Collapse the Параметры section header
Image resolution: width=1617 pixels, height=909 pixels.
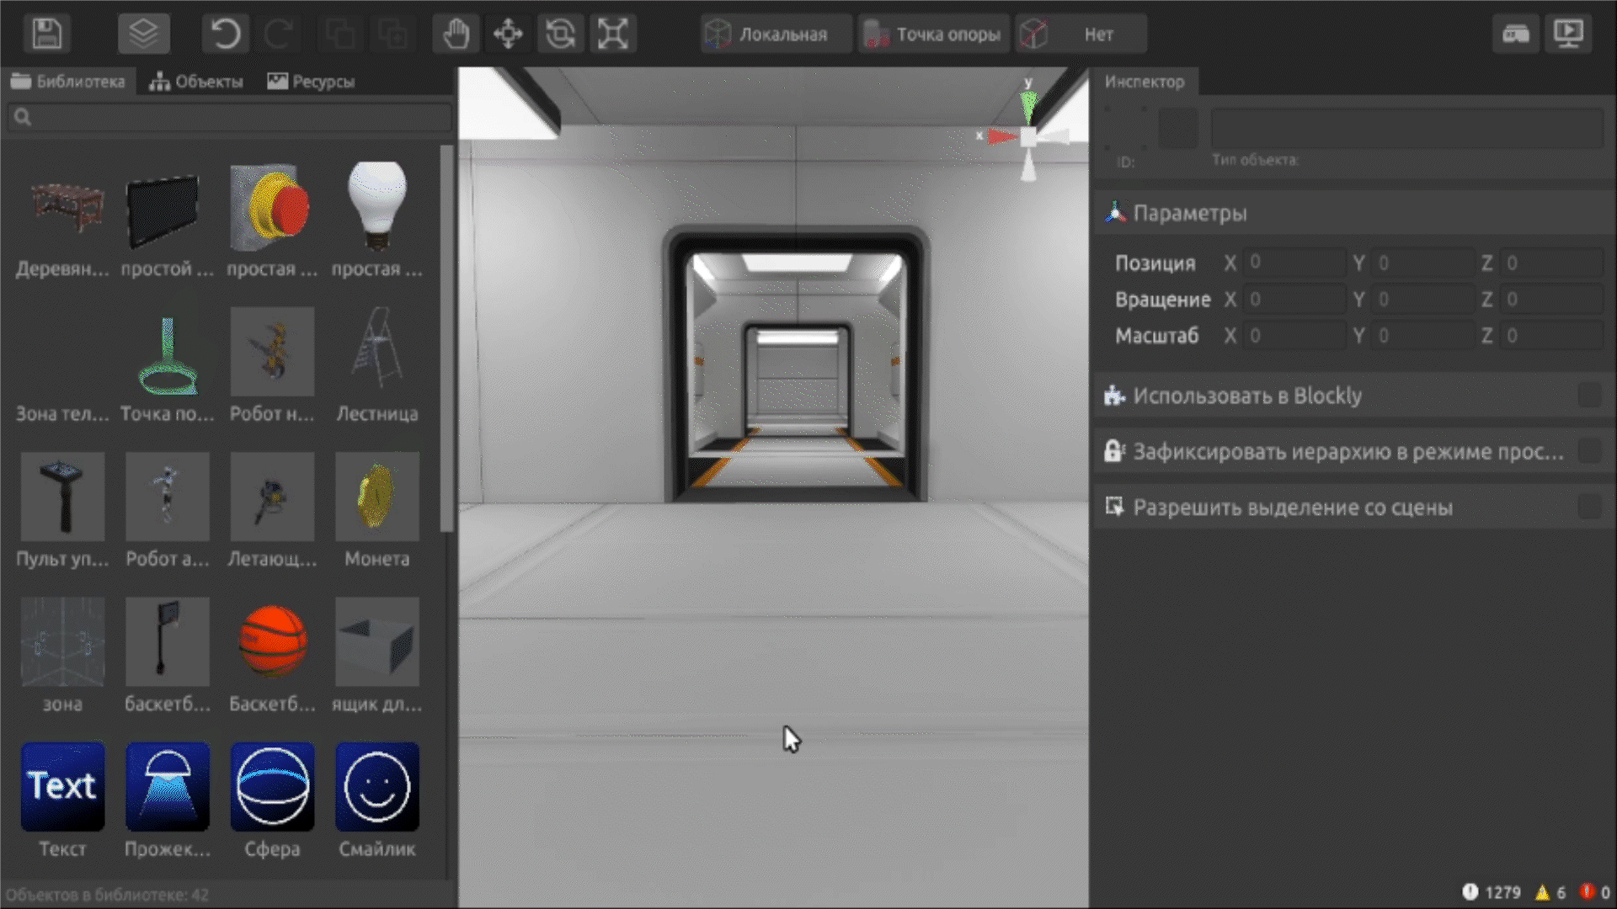coord(1189,213)
